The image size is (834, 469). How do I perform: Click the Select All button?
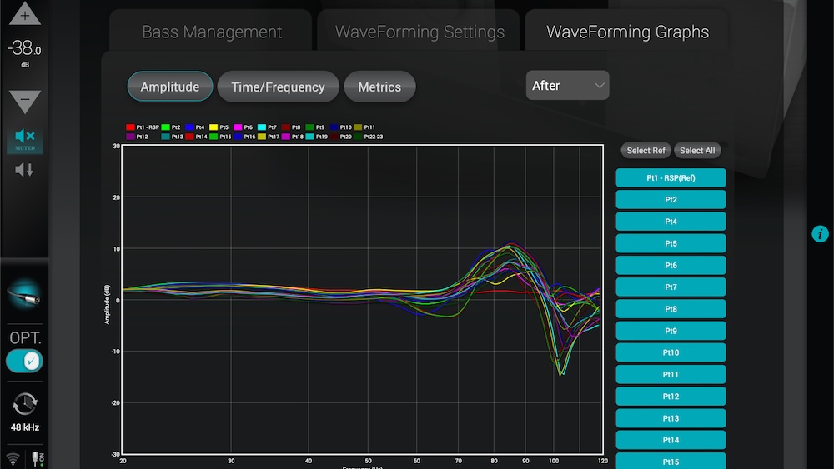point(696,151)
